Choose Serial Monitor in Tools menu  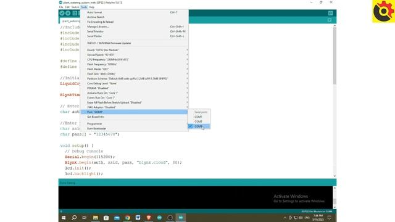135,31
